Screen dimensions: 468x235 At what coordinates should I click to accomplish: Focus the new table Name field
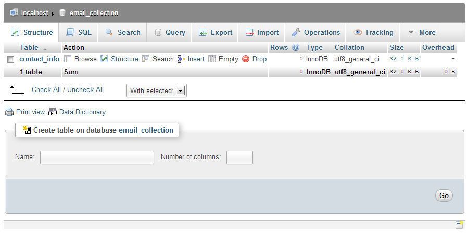pyautogui.click(x=97, y=158)
